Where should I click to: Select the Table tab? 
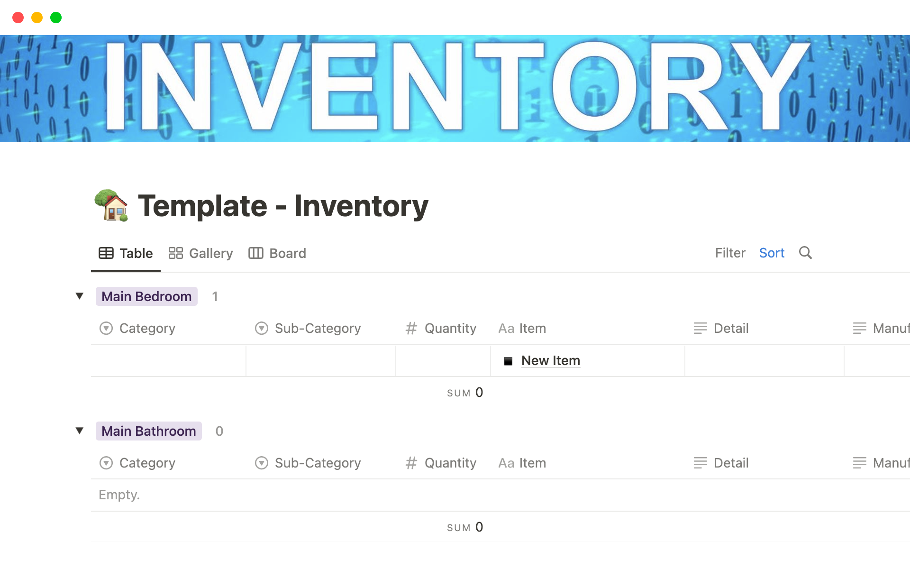(126, 253)
